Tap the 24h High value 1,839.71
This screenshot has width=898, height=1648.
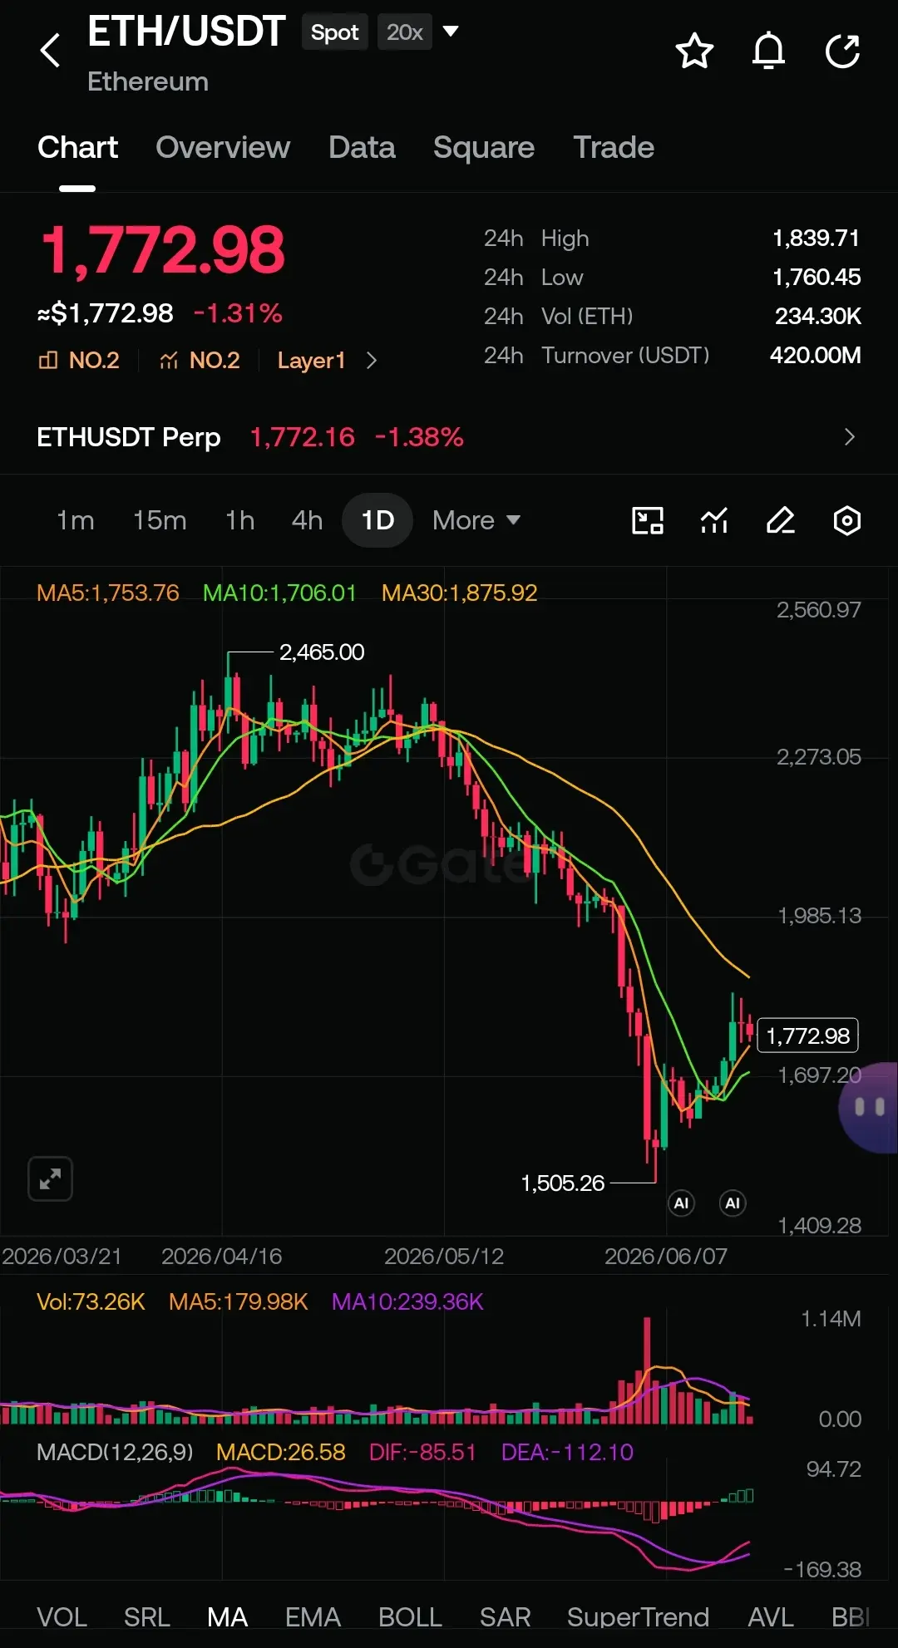pos(817,239)
